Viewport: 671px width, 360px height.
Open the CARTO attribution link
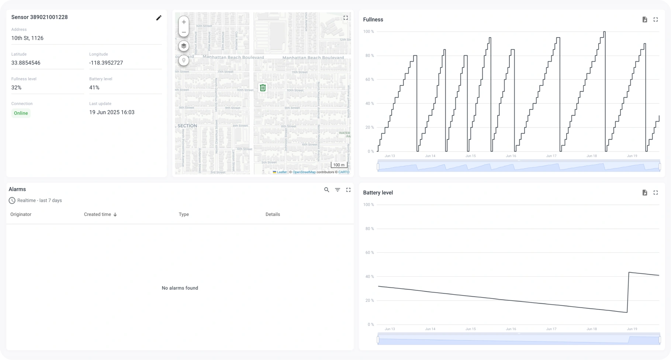tap(343, 172)
